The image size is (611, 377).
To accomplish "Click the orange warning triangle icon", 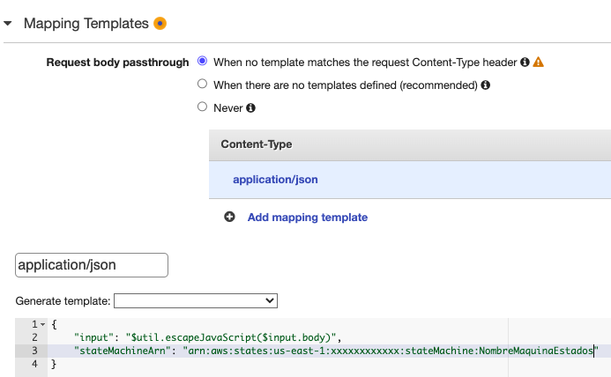I will pyautogui.click(x=538, y=63).
